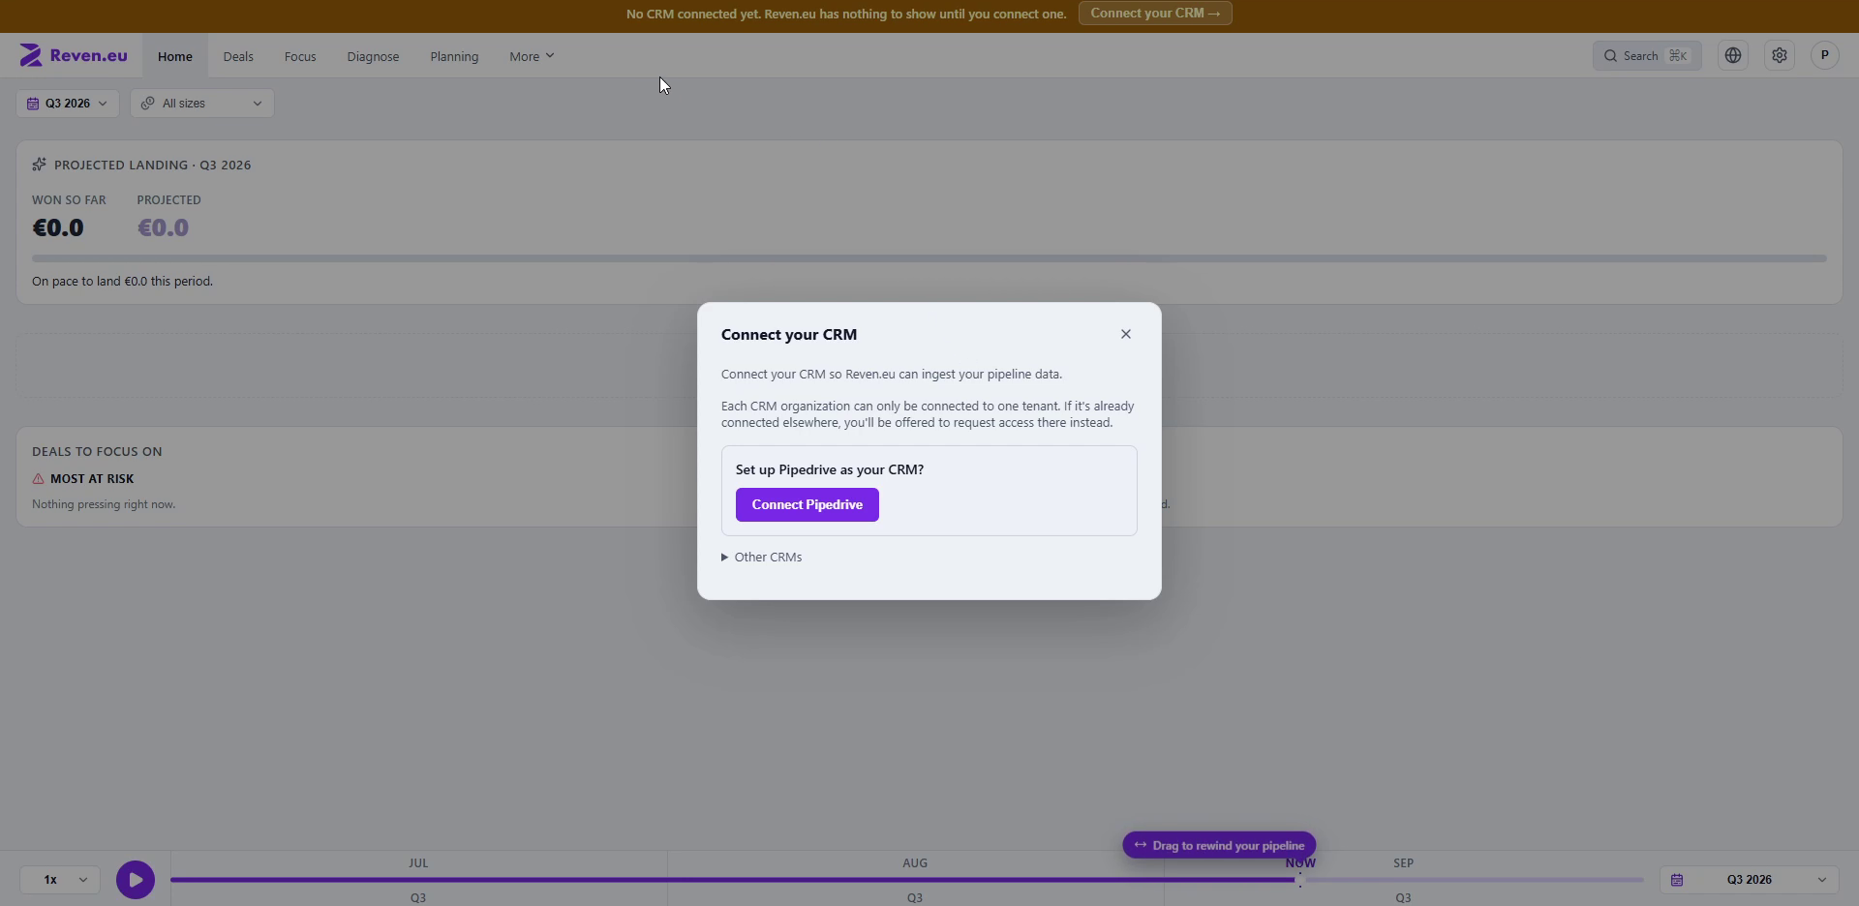Click the NOW marker on the timeline
This screenshot has width=1859, height=906.
(x=1300, y=863)
